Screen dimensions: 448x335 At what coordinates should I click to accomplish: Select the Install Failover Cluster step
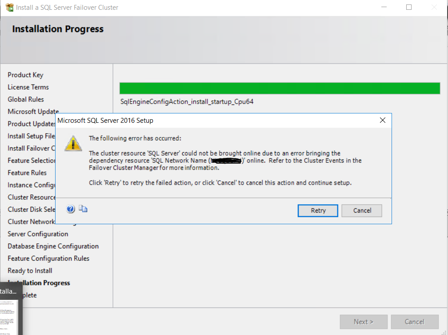(x=32, y=148)
